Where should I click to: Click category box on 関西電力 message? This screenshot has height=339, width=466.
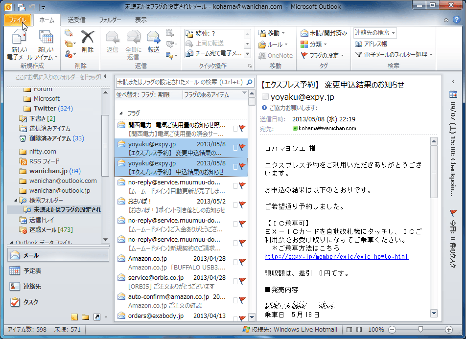click(235, 128)
